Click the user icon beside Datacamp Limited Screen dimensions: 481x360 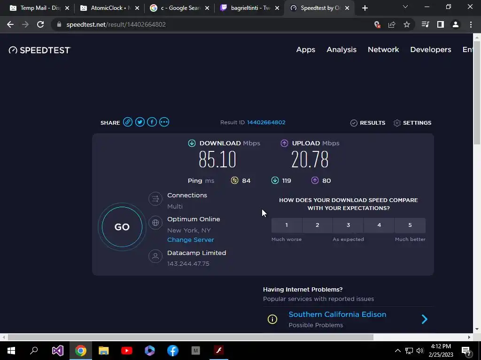(155, 256)
